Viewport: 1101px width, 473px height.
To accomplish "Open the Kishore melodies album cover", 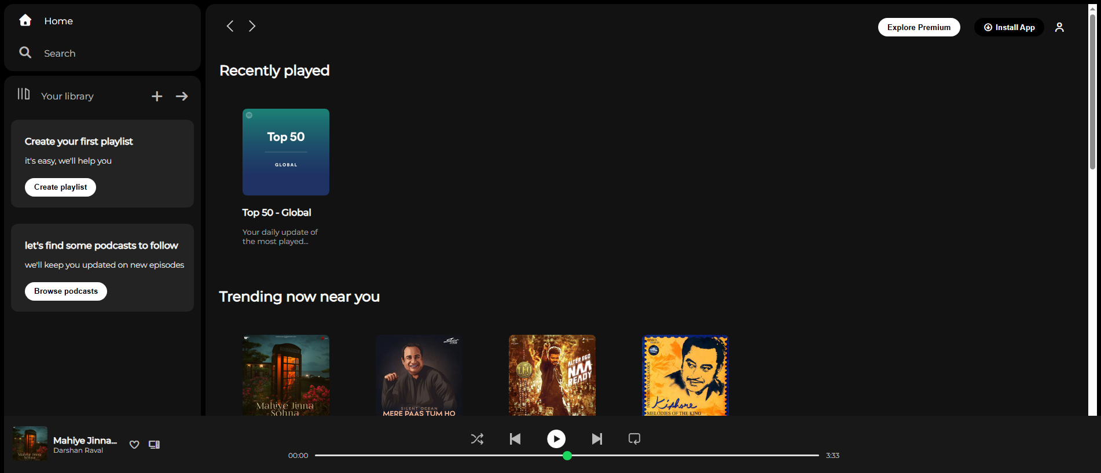I will click(x=685, y=375).
